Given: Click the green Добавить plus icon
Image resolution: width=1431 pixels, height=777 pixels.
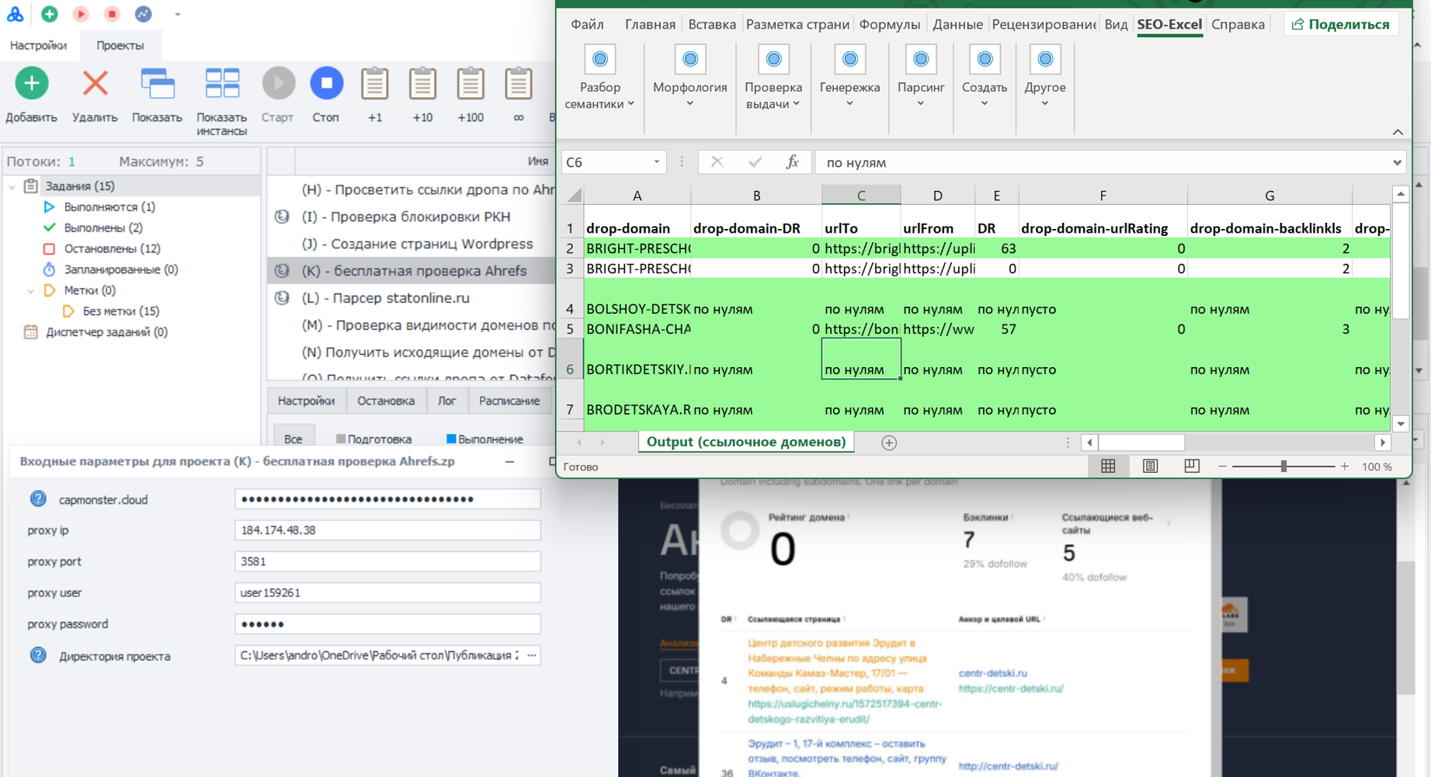Looking at the screenshot, I should point(32,83).
